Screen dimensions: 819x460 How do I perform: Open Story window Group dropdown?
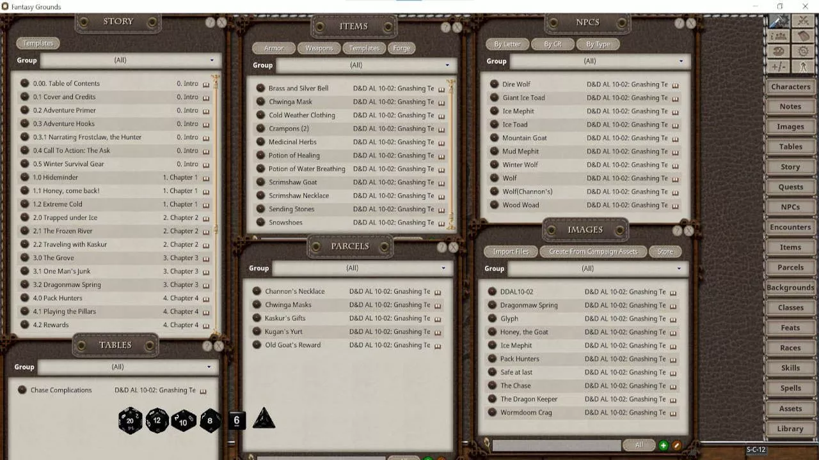coord(130,60)
